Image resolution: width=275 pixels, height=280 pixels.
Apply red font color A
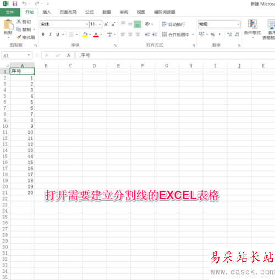[96, 34]
